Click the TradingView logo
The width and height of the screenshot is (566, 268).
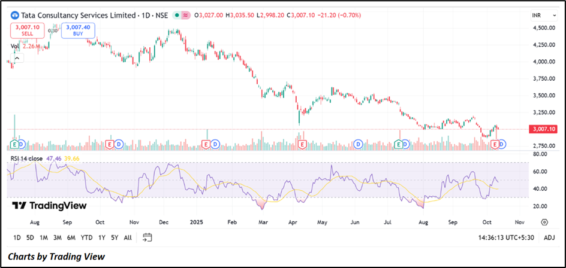(x=50, y=206)
